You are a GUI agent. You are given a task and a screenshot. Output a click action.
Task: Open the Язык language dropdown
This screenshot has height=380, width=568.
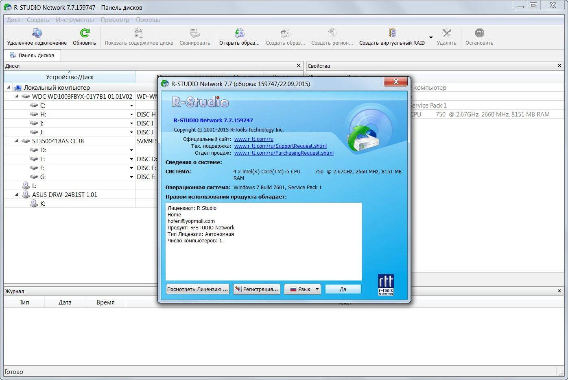click(302, 289)
